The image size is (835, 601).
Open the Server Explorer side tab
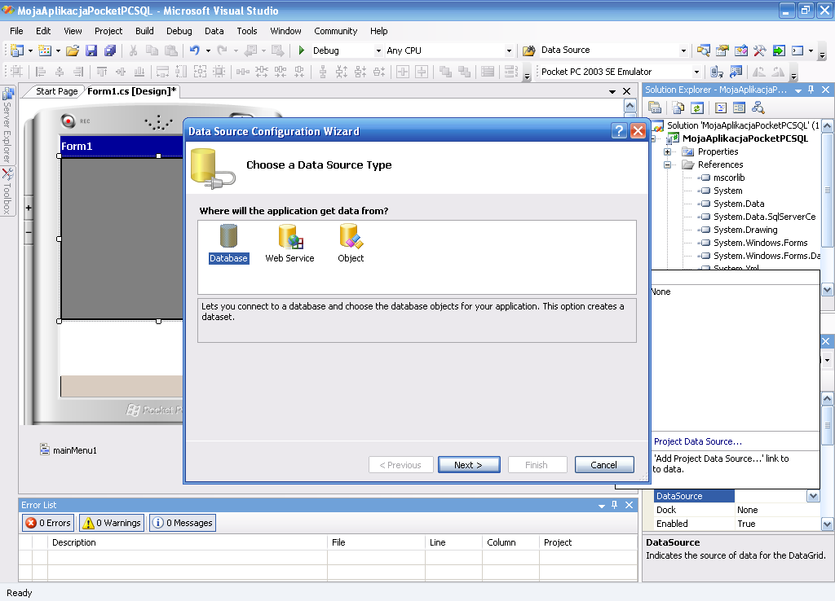7,125
